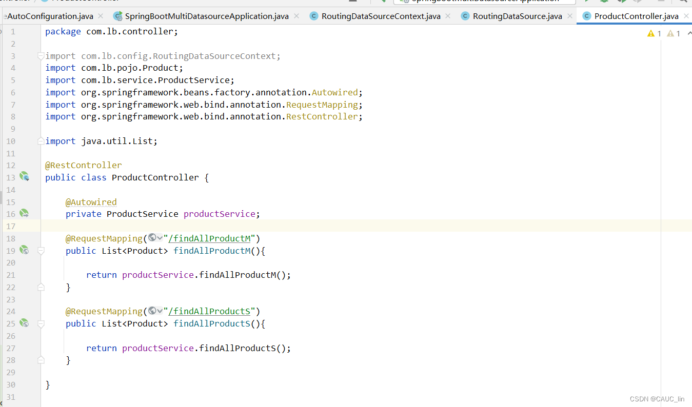Click the class icon on the RoutingDataSource.java tab
Screen dimensions: 692x407
click(x=465, y=16)
